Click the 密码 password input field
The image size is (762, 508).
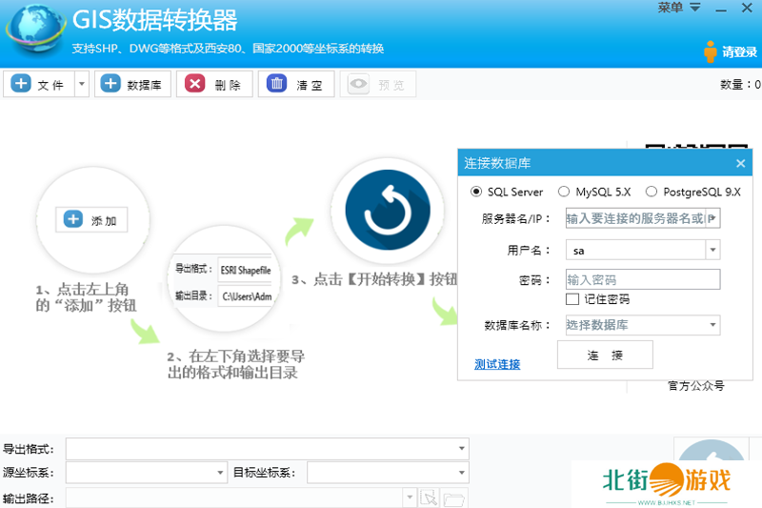pos(642,279)
